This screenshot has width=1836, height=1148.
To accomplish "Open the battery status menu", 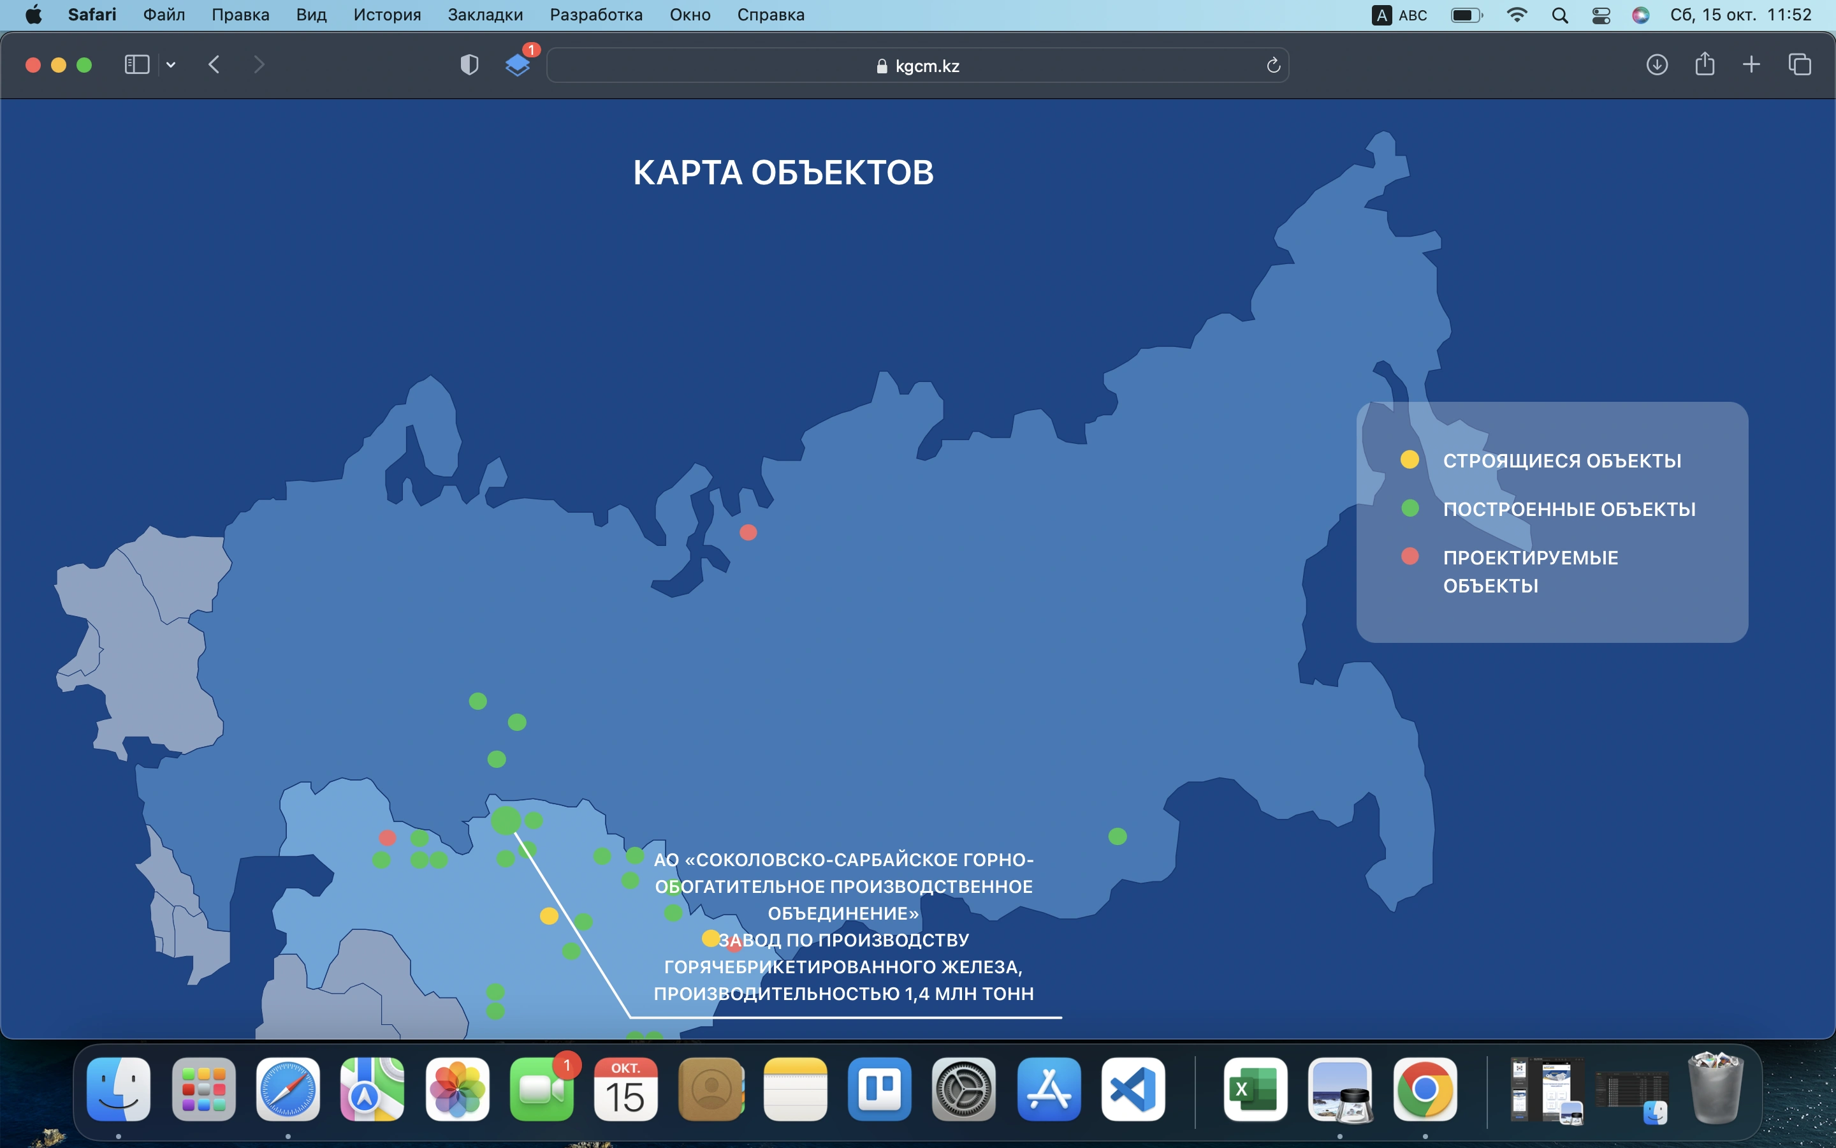I will click(1466, 15).
